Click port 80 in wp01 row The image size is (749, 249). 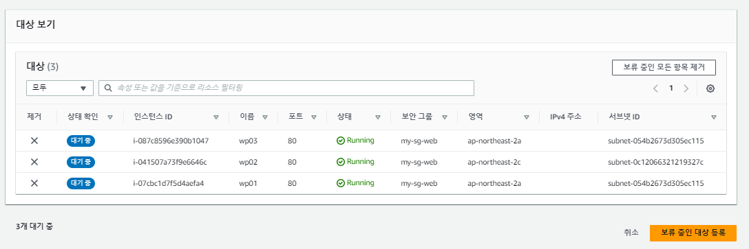coord(293,183)
